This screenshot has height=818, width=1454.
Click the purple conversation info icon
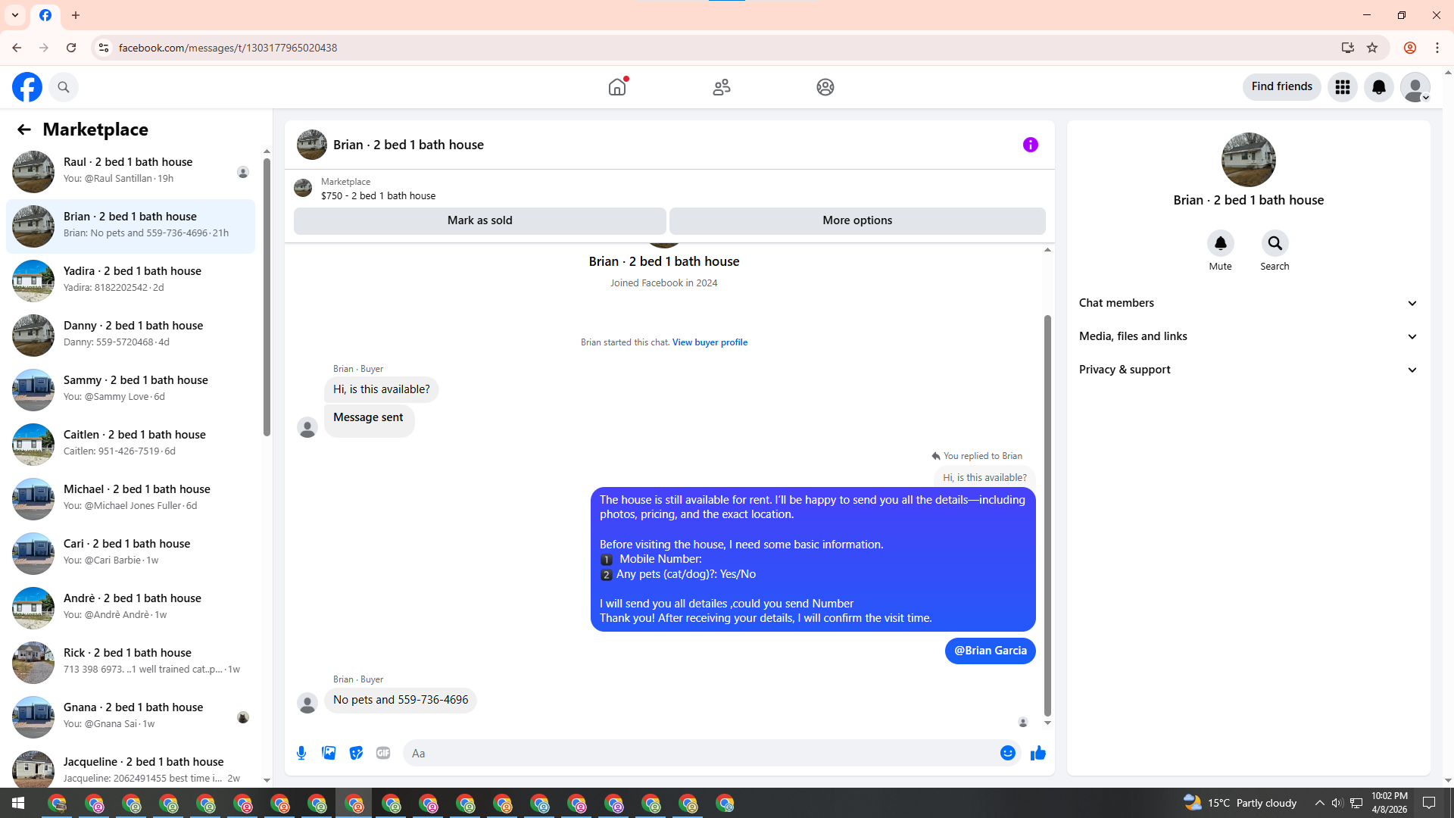point(1030,145)
